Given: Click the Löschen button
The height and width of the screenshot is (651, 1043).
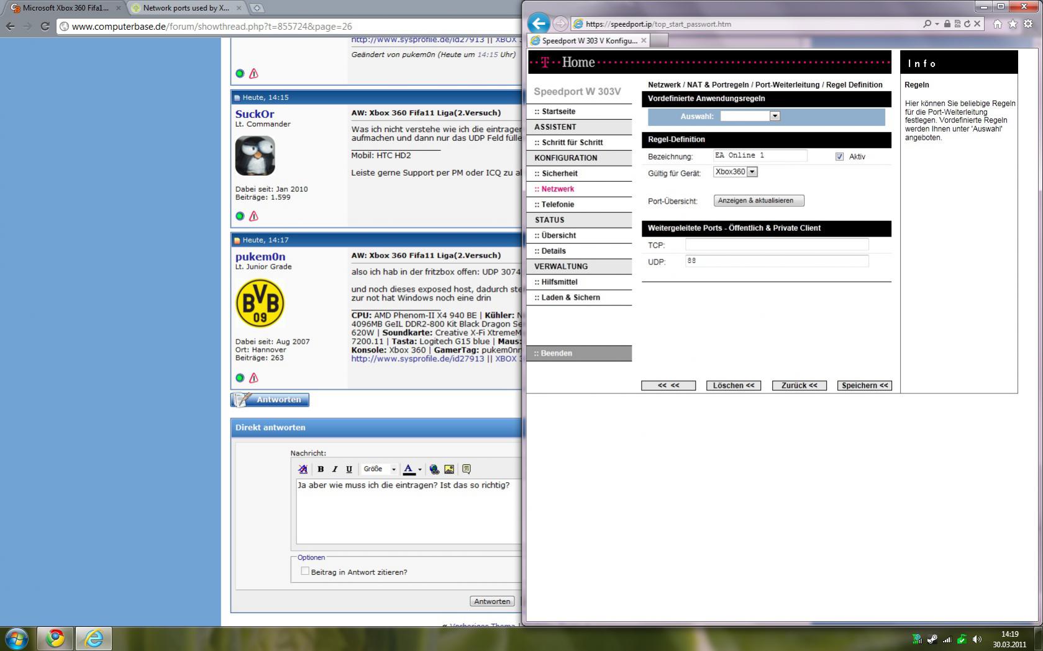Looking at the screenshot, I should tap(734, 385).
